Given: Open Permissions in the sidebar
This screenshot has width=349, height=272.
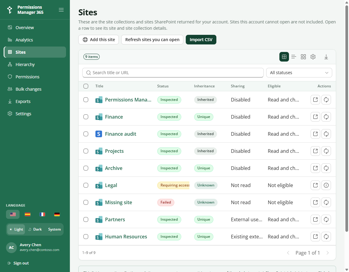Looking at the screenshot, I should coord(35,77).
